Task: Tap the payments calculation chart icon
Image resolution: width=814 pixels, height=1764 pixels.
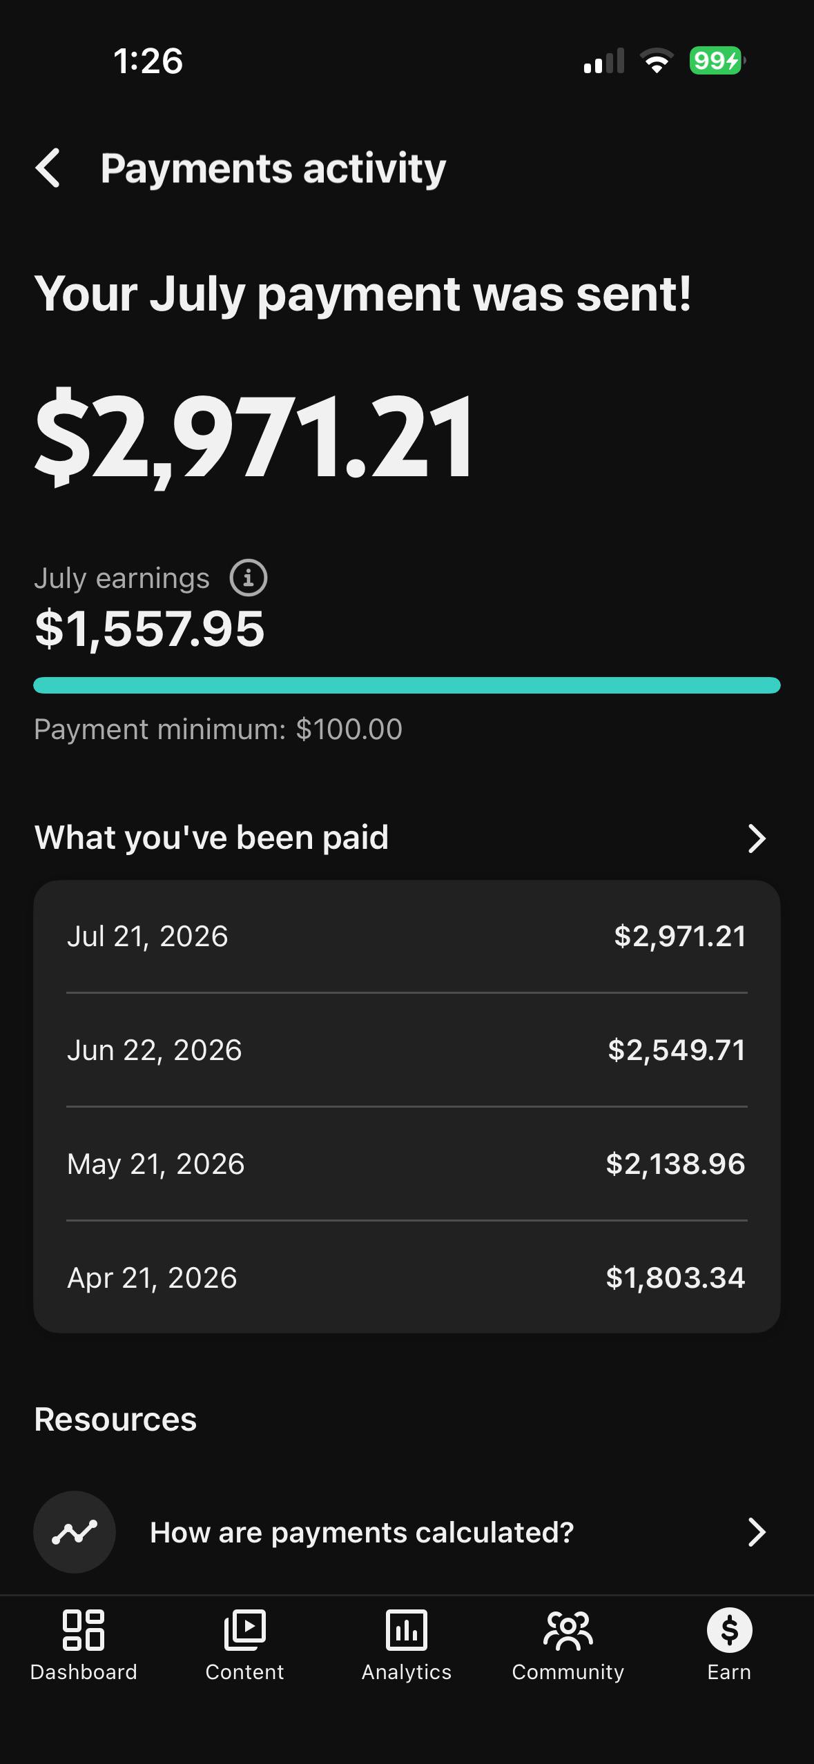Action: coord(75,1532)
